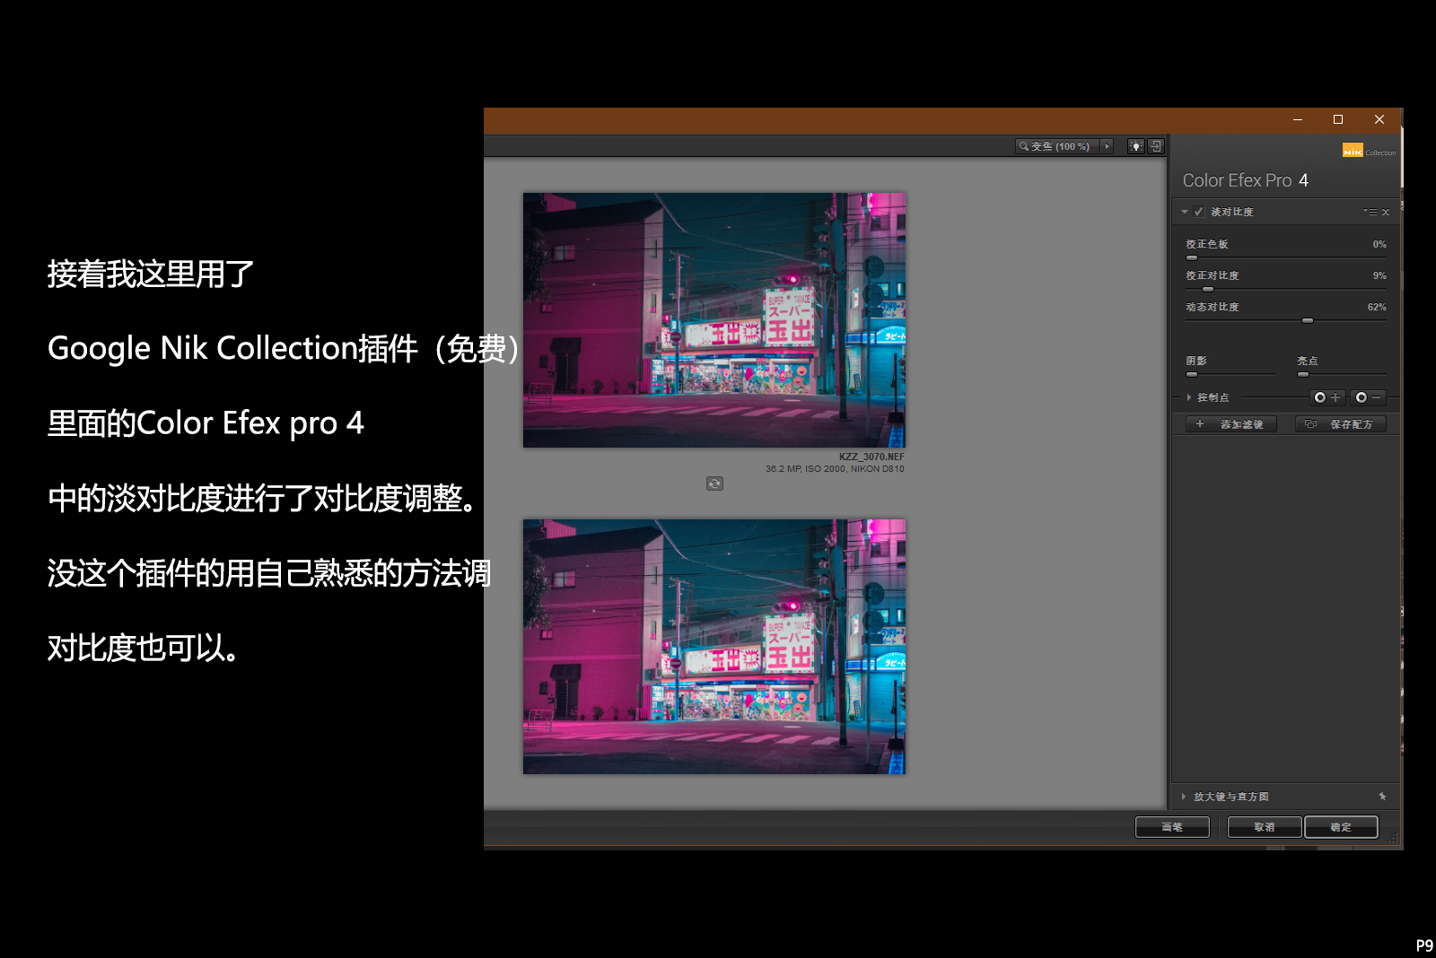Maximize the Color Efex Pro window
Viewport: 1436px width, 958px height.
(1338, 119)
